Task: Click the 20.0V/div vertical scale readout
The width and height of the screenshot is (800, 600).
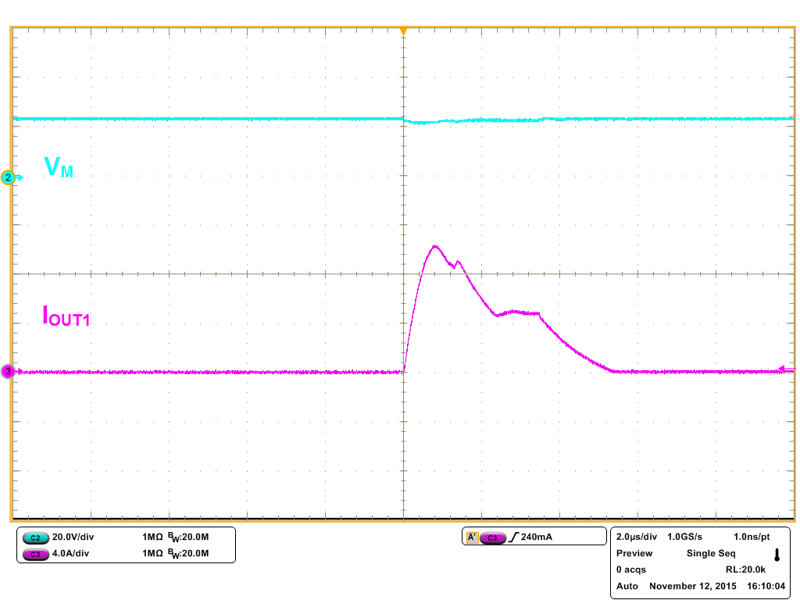Action: pos(74,537)
